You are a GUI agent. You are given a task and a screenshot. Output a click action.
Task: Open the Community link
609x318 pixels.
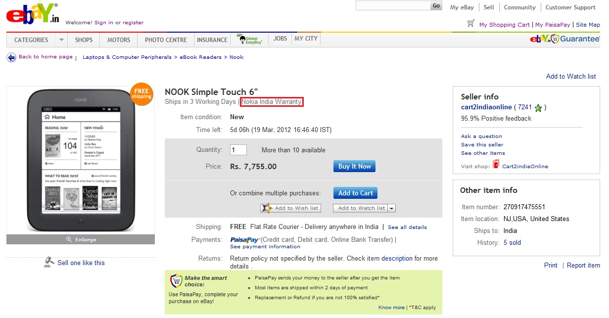click(519, 7)
